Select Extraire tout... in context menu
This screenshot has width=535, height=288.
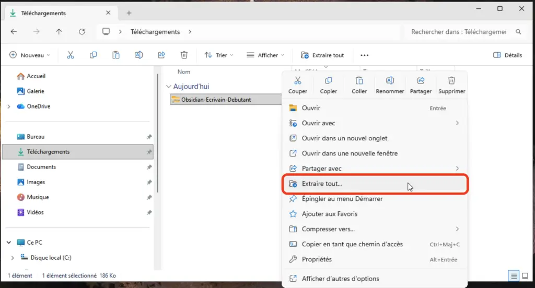tap(322, 184)
